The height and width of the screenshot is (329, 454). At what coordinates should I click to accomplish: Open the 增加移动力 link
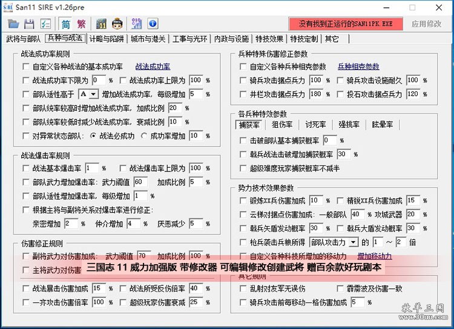click(375, 256)
